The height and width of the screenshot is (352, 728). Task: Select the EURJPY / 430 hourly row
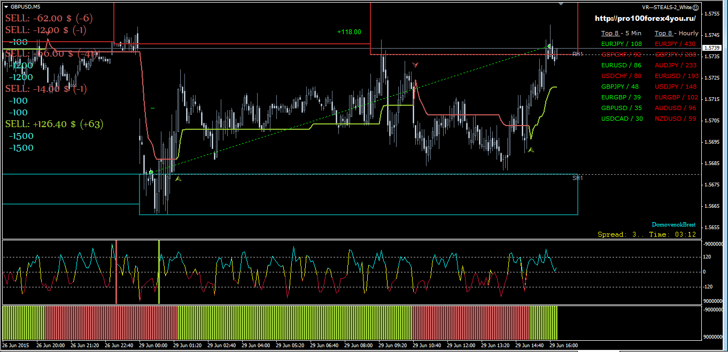(x=676, y=44)
